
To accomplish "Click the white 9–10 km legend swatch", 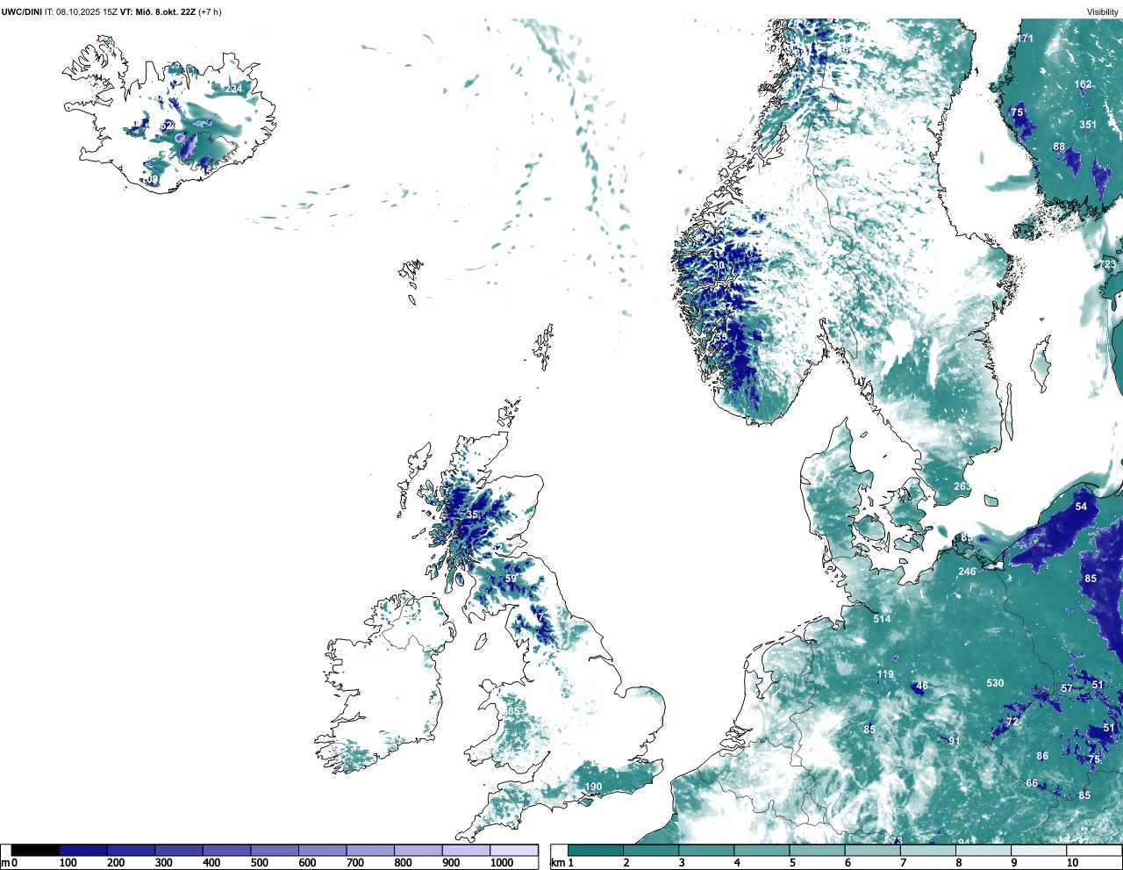I will (1039, 850).
